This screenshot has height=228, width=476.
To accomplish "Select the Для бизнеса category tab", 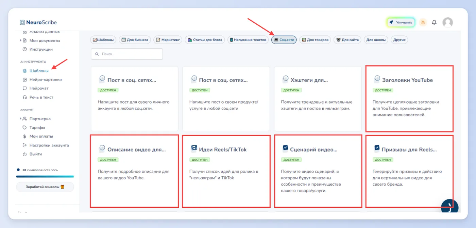I will pyautogui.click(x=135, y=40).
